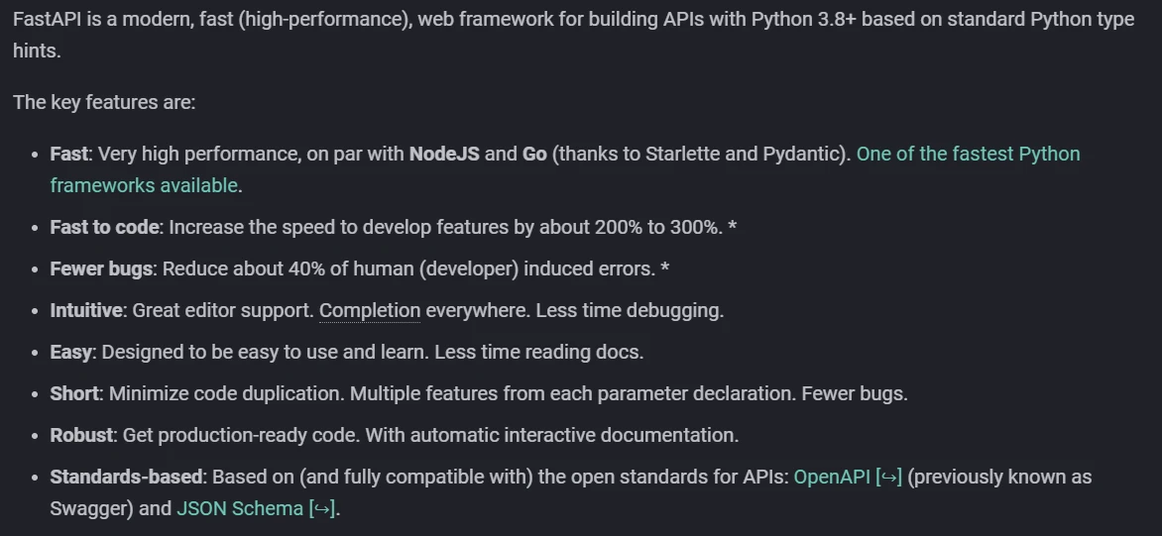Open the JSON Schema link
The width and height of the screenshot is (1162, 536).
coord(239,508)
